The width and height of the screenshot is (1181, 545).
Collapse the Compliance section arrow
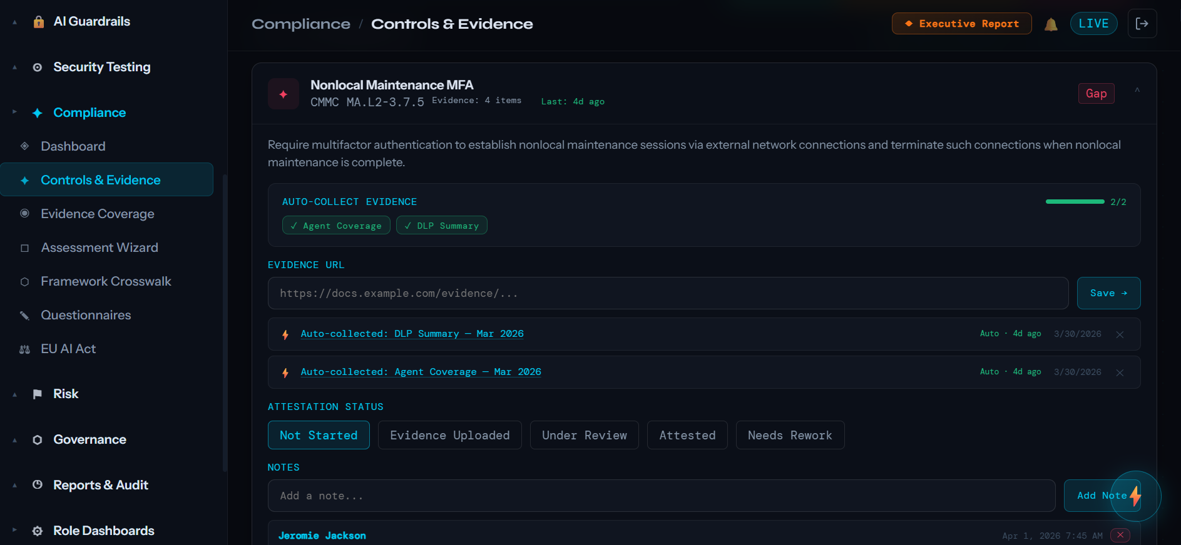(x=15, y=112)
